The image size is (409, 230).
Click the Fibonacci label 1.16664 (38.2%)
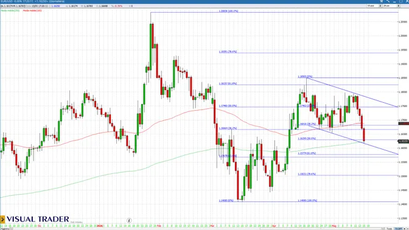coord(228,128)
